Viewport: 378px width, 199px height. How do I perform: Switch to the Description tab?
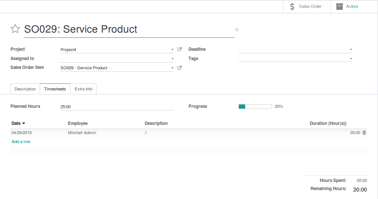coord(25,89)
